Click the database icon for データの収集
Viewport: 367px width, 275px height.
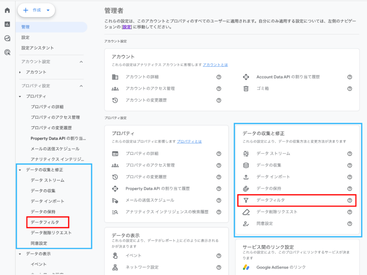[x=246, y=166]
